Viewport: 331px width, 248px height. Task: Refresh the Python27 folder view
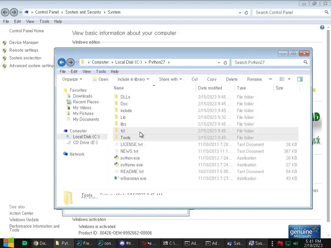pyautogui.click(x=225, y=63)
